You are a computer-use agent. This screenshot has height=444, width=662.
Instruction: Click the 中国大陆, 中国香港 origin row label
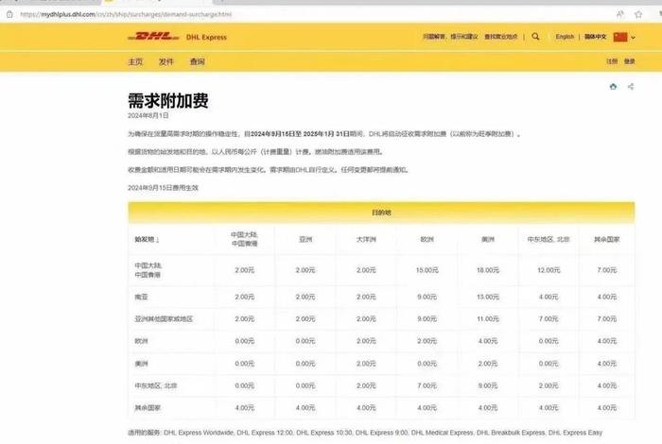coord(148,270)
